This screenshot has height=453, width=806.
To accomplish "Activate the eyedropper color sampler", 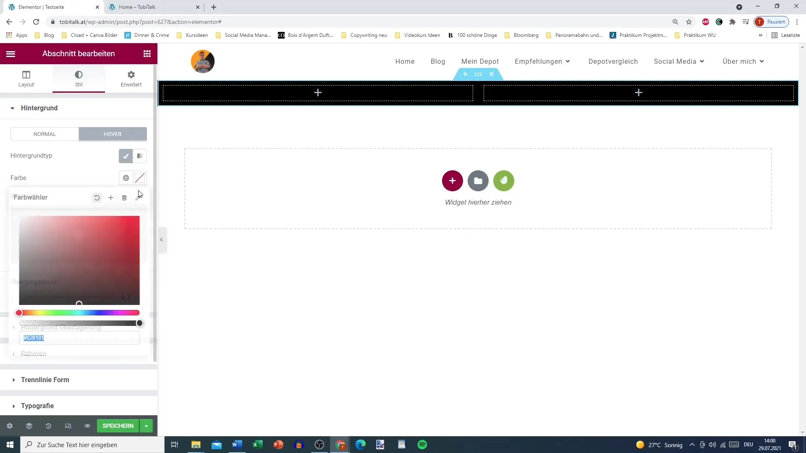I will [138, 198].
